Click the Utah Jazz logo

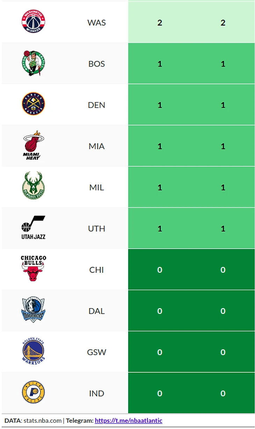33,228
